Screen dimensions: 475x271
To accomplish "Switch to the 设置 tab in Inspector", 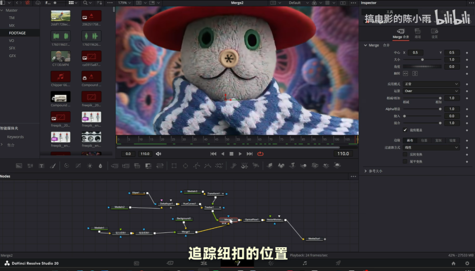I will coord(434,34).
